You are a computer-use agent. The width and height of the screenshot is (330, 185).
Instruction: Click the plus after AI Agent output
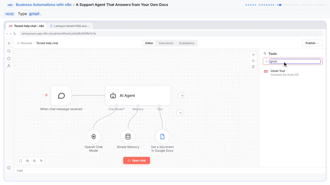[182, 96]
